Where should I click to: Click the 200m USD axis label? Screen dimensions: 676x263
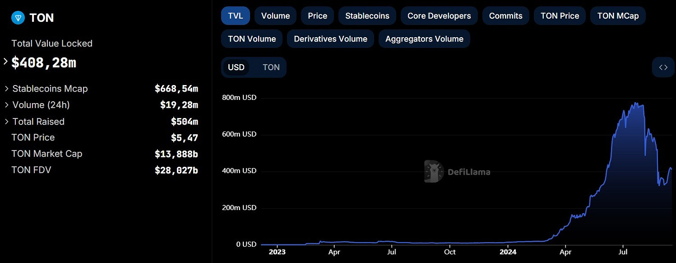click(x=239, y=207)
